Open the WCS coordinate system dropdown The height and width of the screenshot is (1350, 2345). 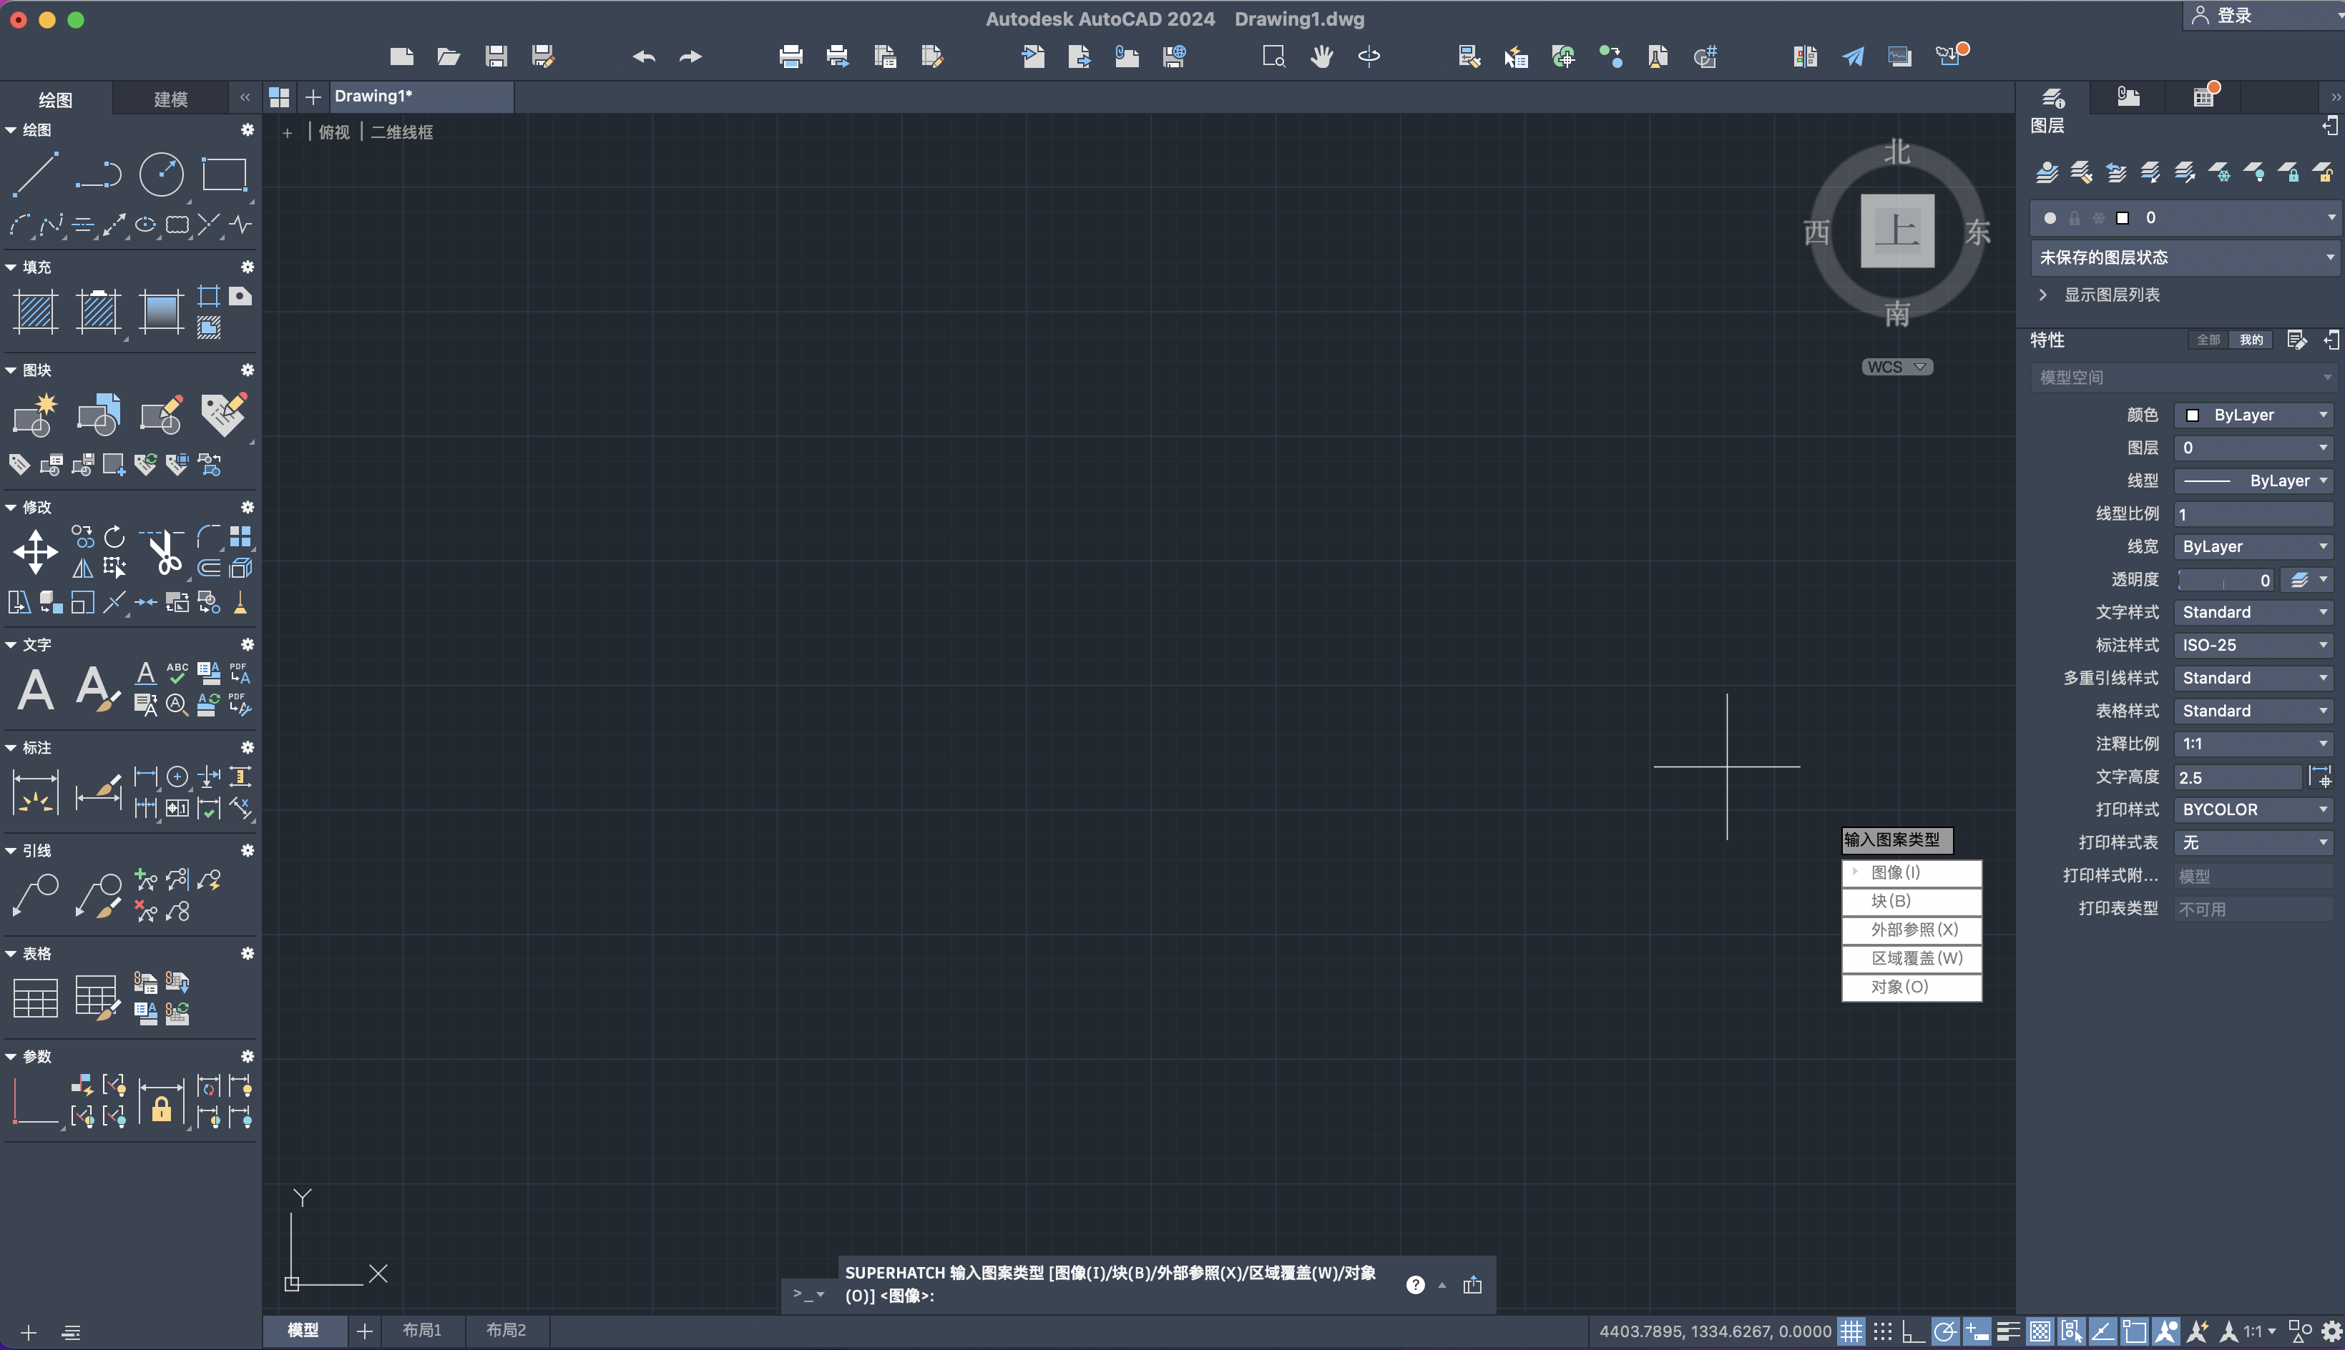coord(1897,367)
